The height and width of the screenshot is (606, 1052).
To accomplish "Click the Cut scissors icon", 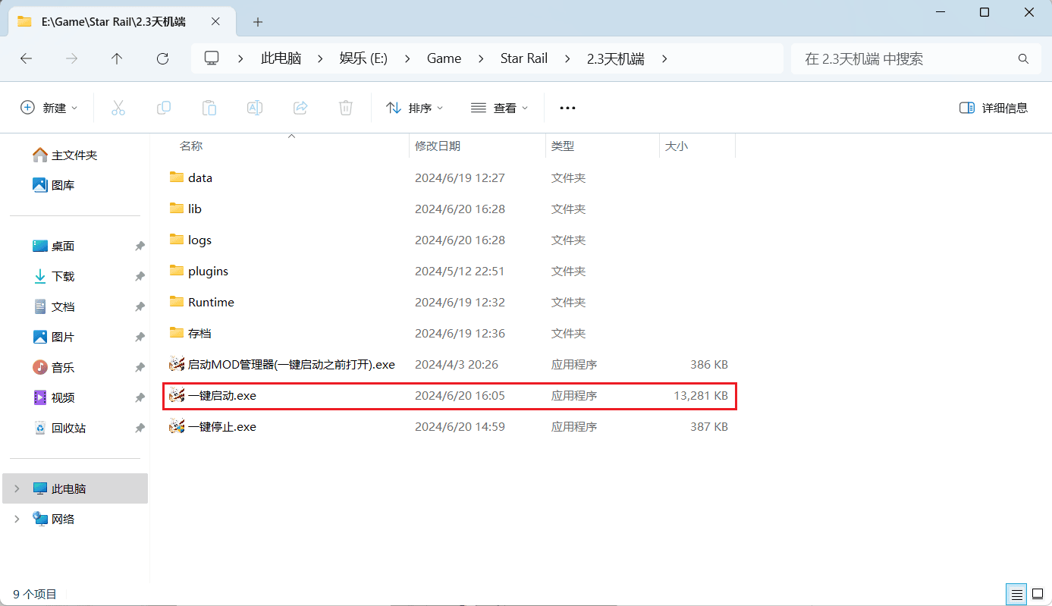I will click(x=118, y=108).
